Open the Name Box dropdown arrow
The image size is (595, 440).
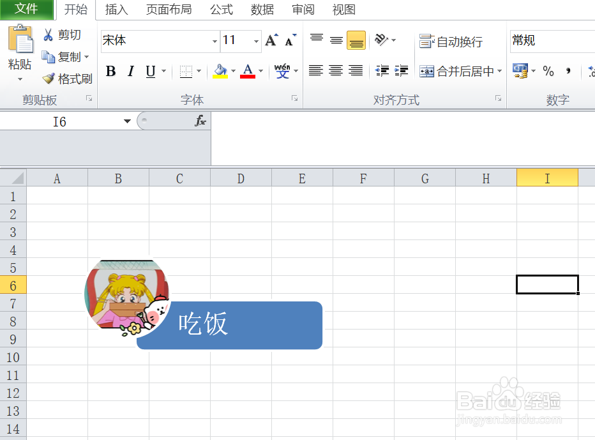point(127,121)
